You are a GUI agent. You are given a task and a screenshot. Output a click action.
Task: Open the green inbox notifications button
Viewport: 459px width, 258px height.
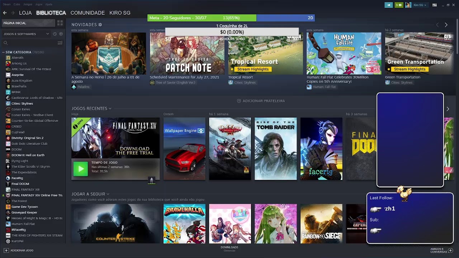(x=399, y=5)
